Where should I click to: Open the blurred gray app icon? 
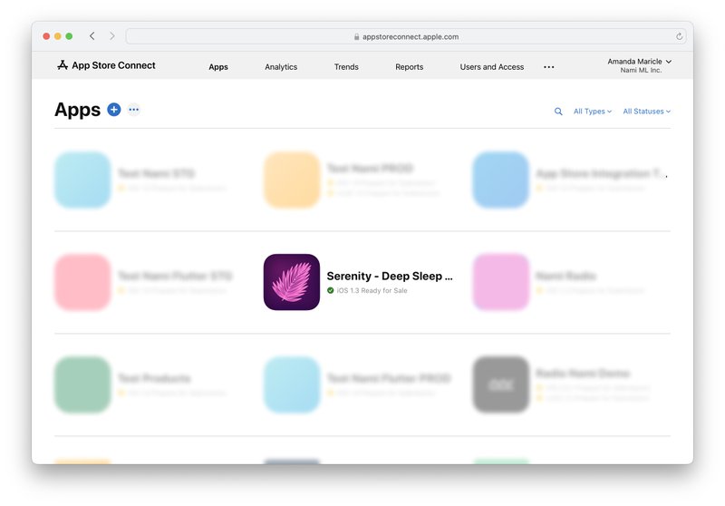pyautogui.click(x=501, y=384)
